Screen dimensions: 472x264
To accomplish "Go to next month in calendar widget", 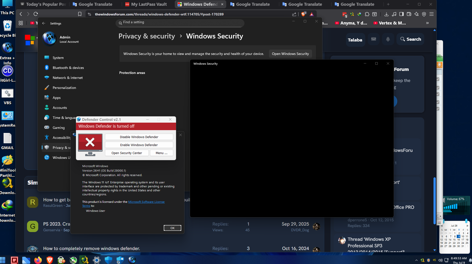I will pyautogui.click(x=467, y=226).
